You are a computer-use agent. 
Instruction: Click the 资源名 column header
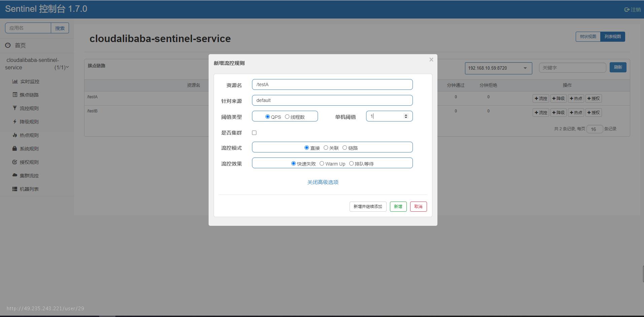pos(193,85)
